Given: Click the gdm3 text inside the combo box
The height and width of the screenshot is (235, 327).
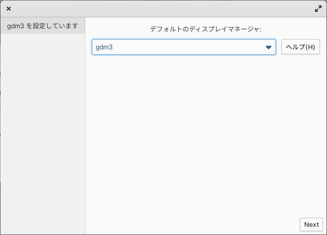Looking at the screenshot, I should [104, 47].
